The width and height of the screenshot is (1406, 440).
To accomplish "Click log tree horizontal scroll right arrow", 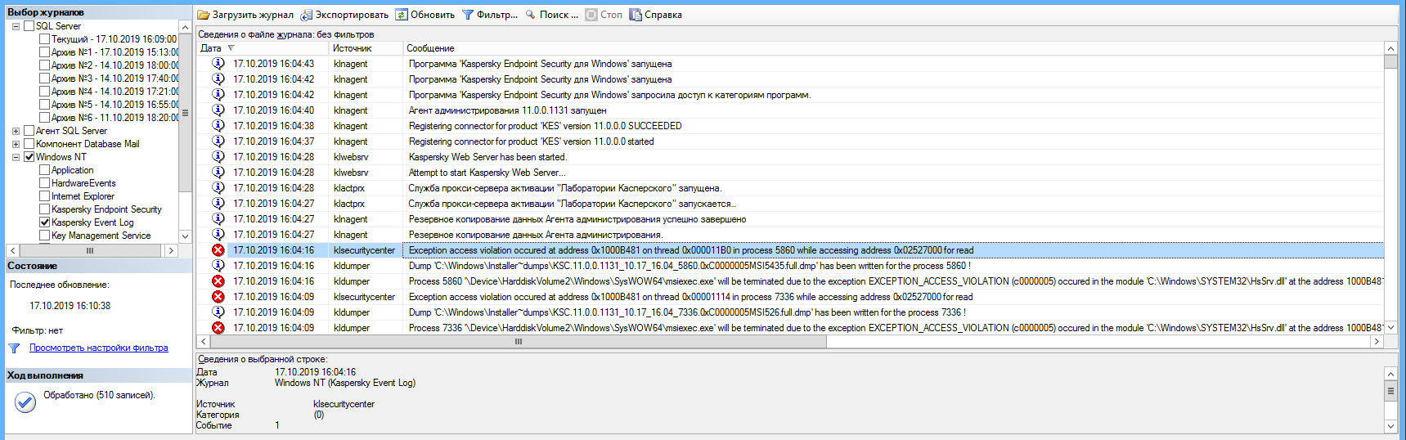I will (171, 250).
